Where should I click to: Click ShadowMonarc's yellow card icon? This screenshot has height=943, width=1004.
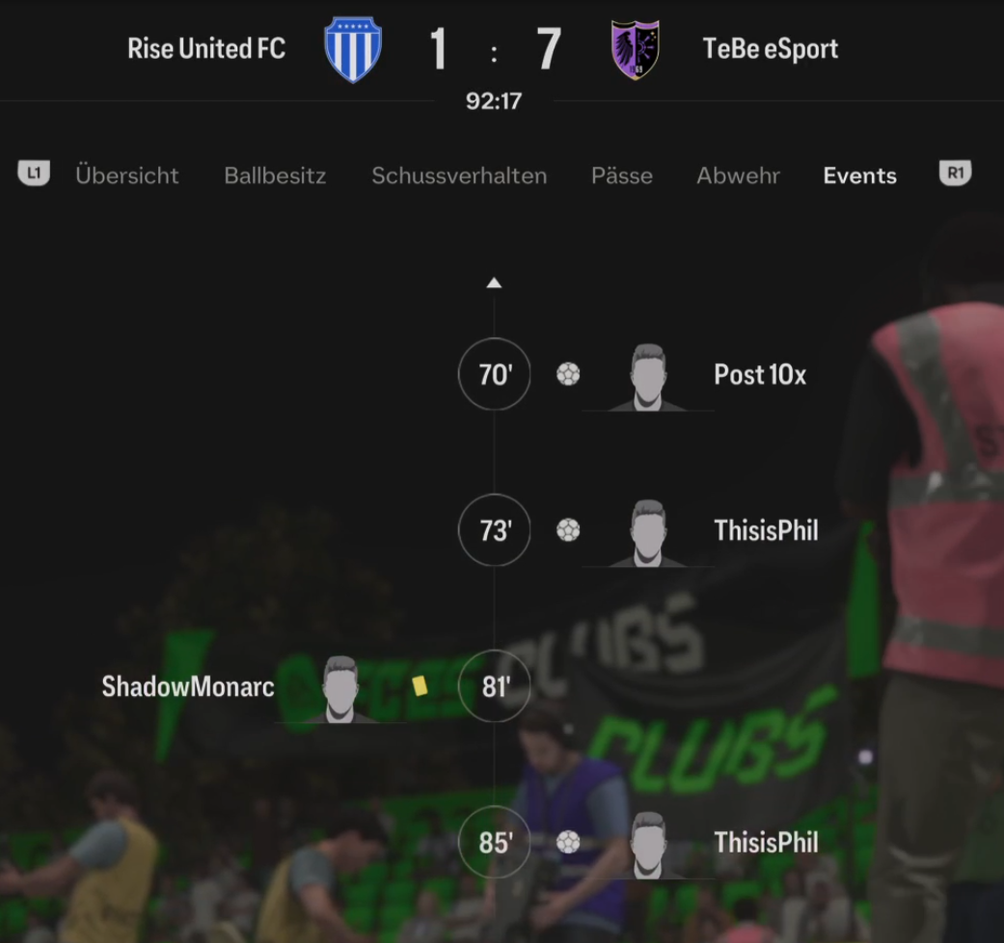421,687
